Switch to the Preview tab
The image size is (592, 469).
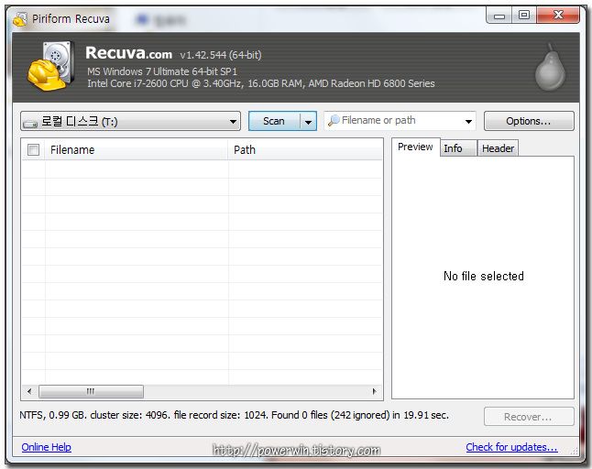point(415,147)
